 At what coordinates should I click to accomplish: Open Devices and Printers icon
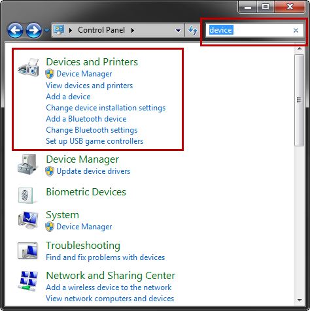coord(29,67)
